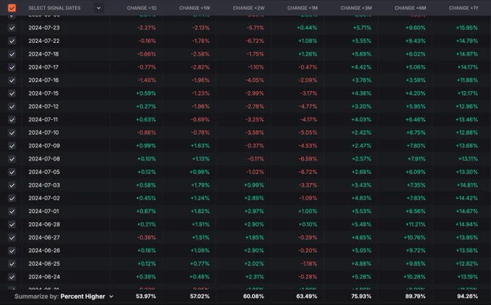Toggle the 2024-07-12 row checkbox
491x305 pixels.
point(12,106)
